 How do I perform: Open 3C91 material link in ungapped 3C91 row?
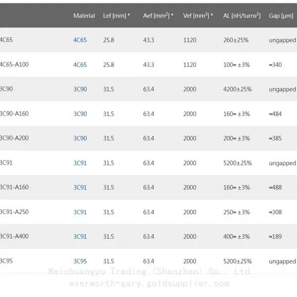(80, 163)
